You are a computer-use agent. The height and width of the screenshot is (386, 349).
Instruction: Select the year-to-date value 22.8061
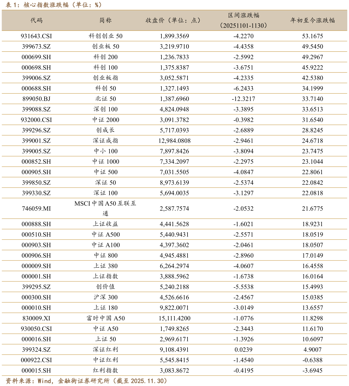tap(313, 172)
